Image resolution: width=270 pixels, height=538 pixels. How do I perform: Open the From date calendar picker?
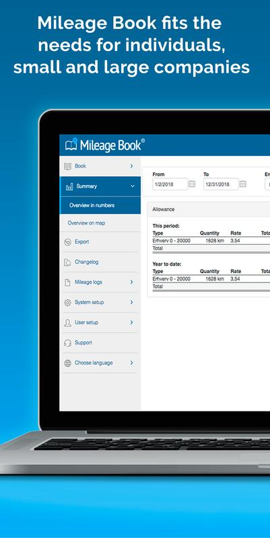(192, 184)
